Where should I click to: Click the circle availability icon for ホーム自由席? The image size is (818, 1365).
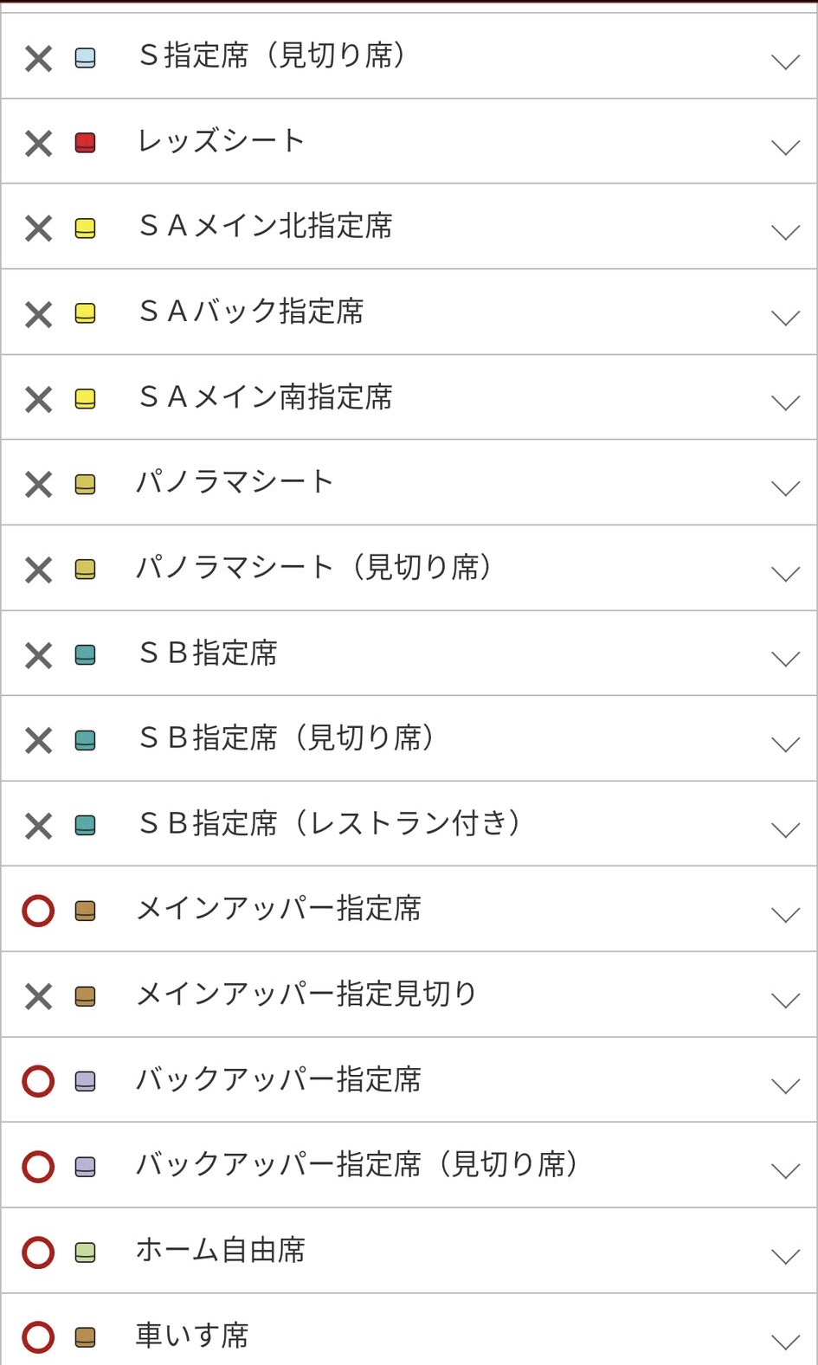[x=38, y=1252]
